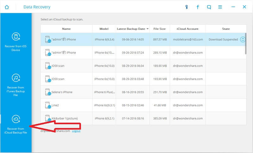253x153 pixels.
Task: Sort by Latest Backup Date arrow
Action: click(147, 29)
